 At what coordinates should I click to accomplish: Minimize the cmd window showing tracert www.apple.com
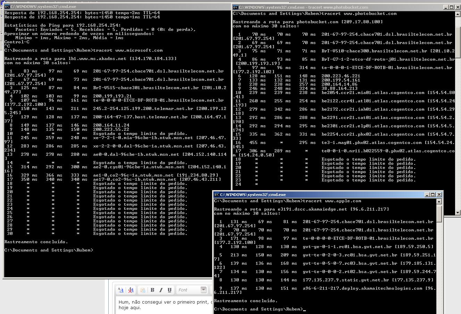tap(427, 195)
